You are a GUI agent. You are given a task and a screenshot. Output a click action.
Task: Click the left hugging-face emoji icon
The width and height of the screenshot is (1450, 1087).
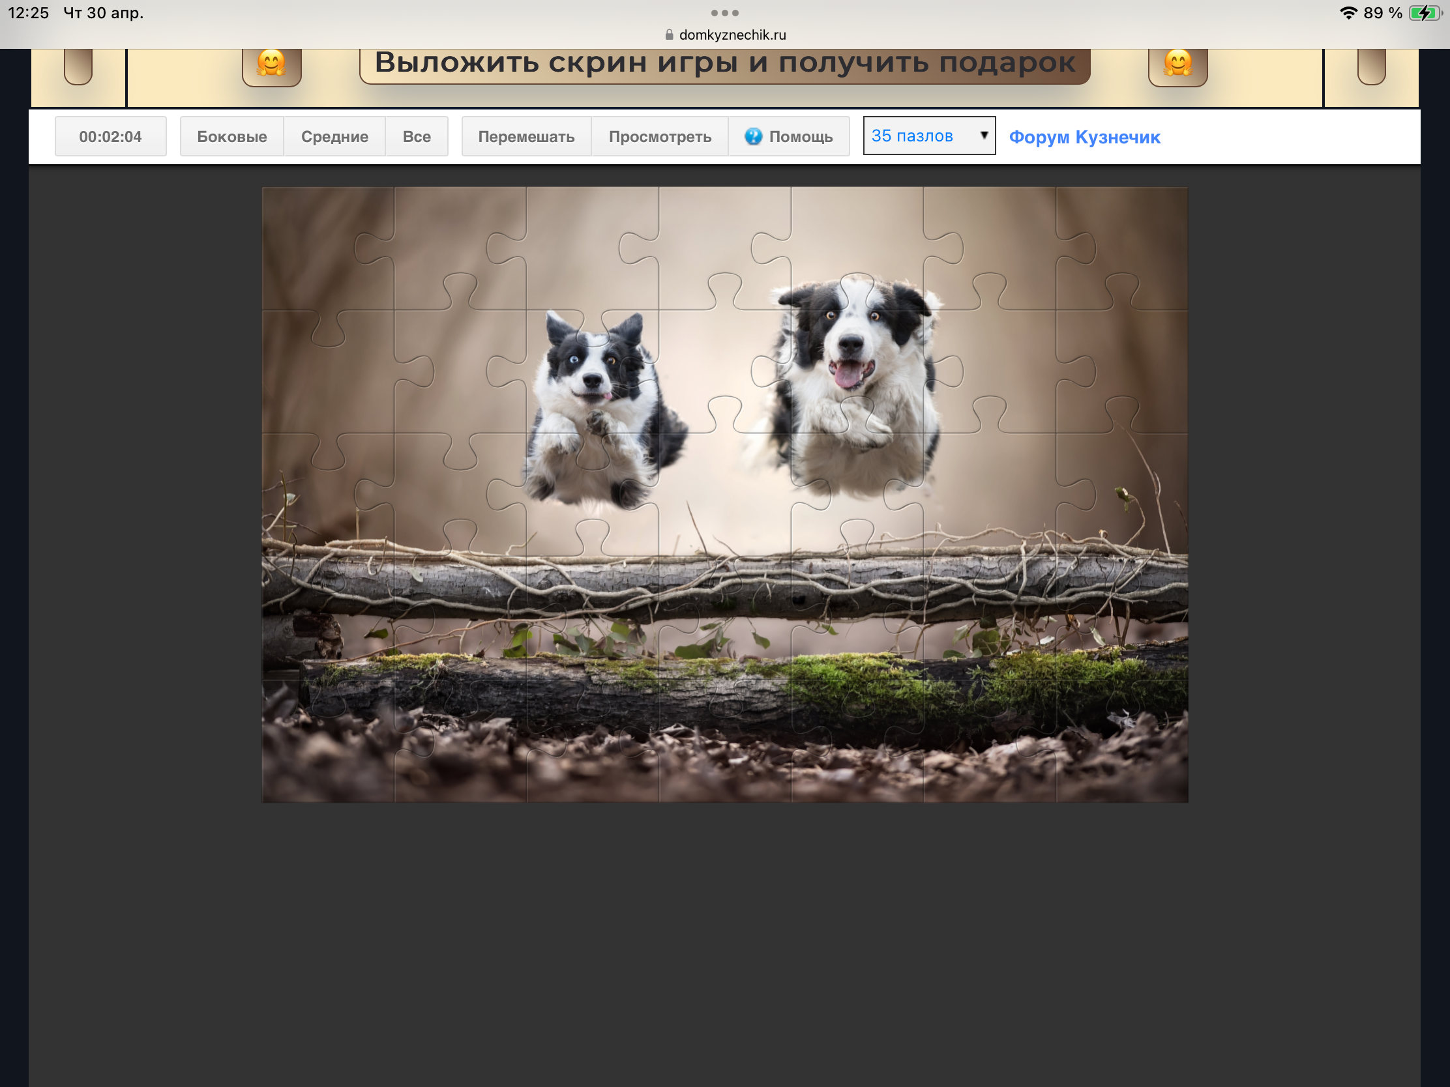point(271,65)
